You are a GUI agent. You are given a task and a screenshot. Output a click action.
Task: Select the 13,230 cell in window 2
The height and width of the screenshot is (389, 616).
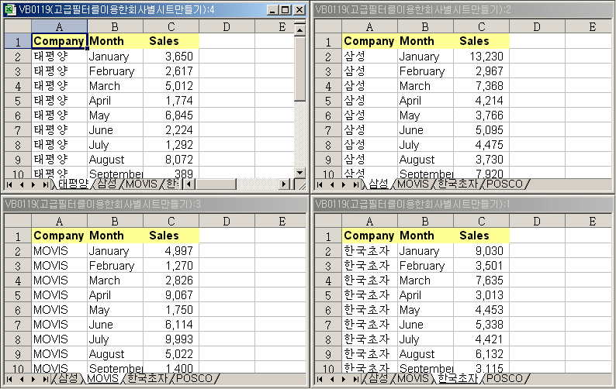tap(481, 56)
